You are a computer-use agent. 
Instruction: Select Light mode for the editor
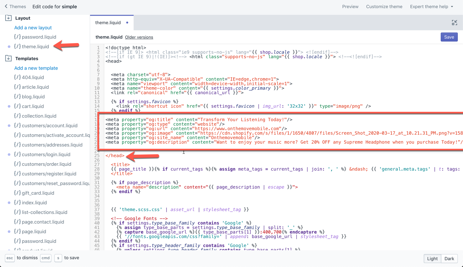point(432,258)
